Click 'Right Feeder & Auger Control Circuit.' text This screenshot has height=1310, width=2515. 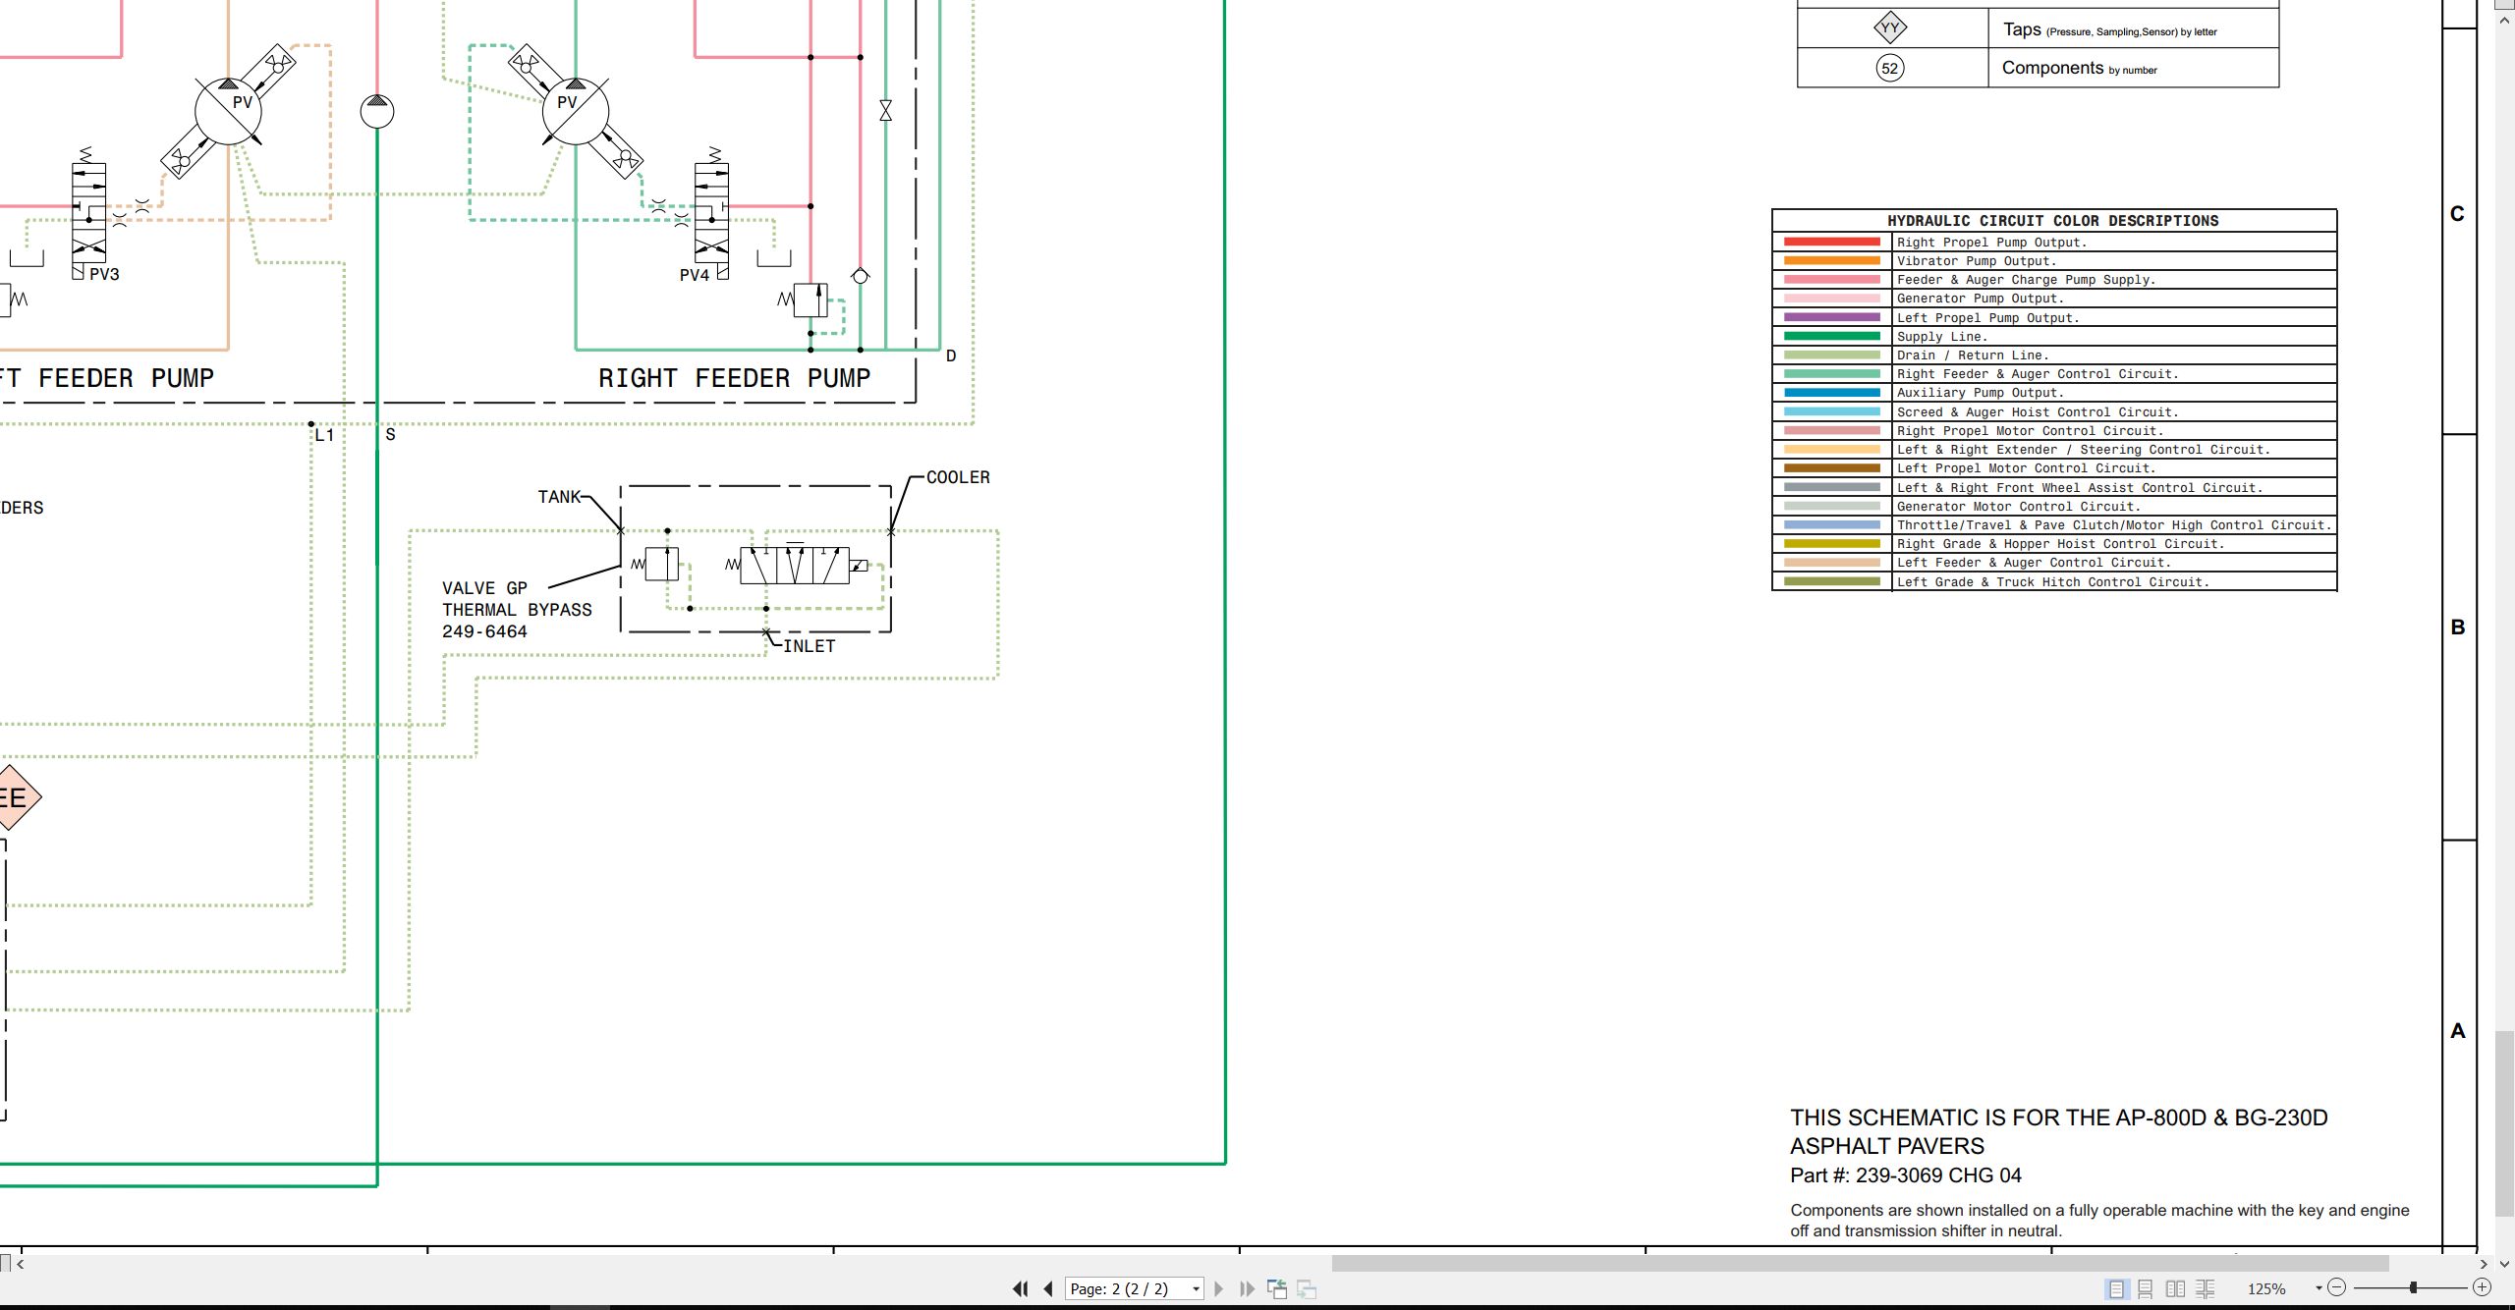point(2038,374)
